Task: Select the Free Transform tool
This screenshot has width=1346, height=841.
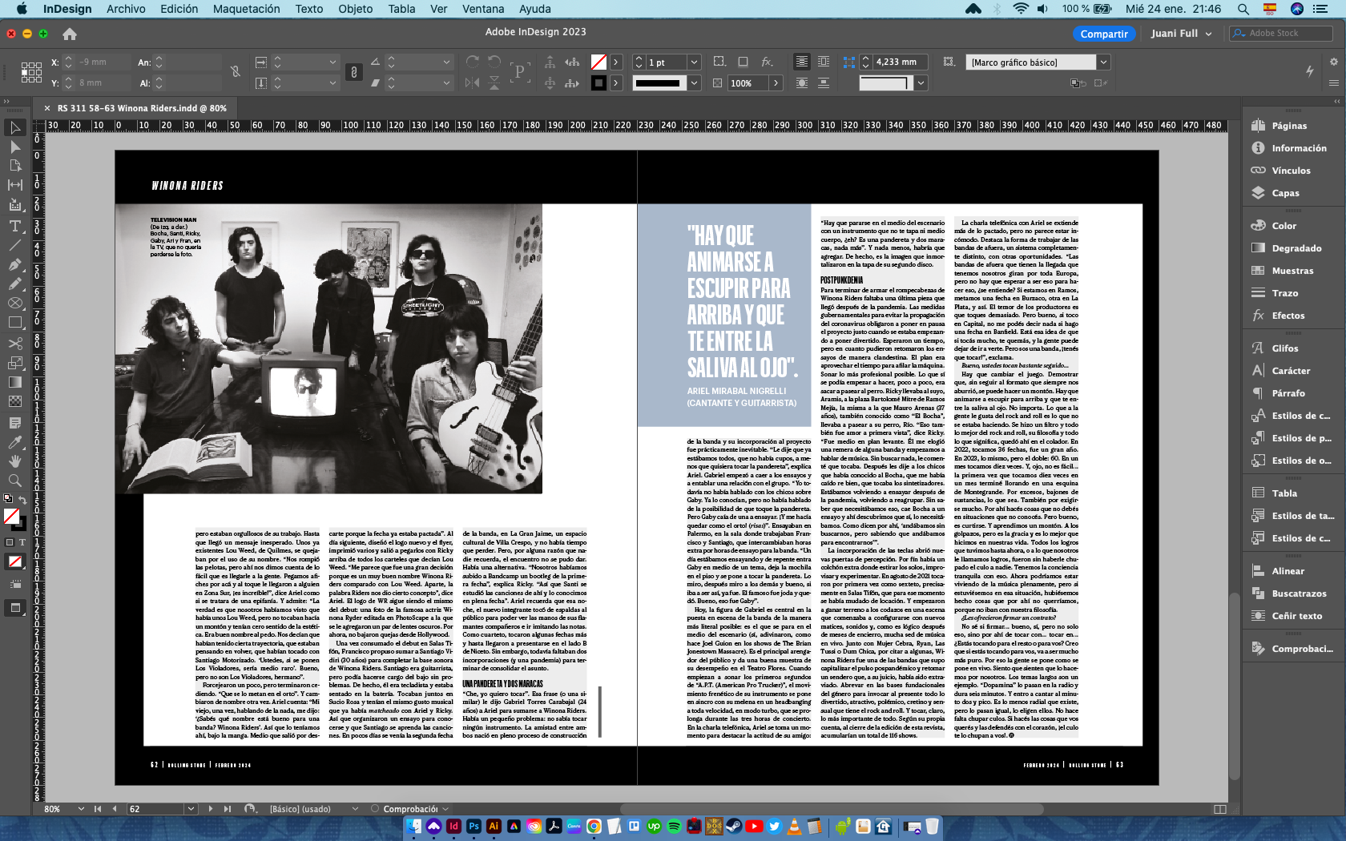Action: click(x=14, y=363)
